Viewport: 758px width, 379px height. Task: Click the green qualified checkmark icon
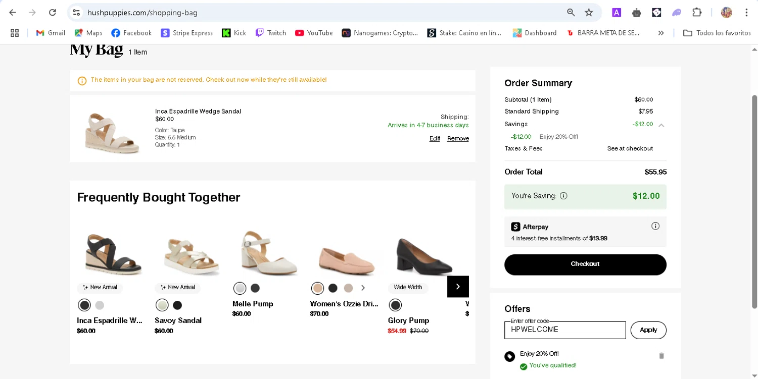tap(524, 366)
